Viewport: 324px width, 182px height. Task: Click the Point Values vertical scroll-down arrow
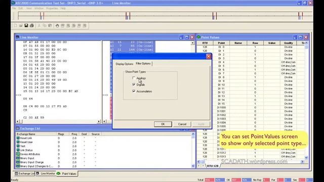pyautogui.click(x=306, y=158)
